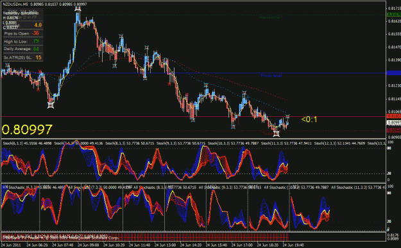Click the blue pivot marker on price scale
Screen dimensions: 401x248
[x=393, y=73]
